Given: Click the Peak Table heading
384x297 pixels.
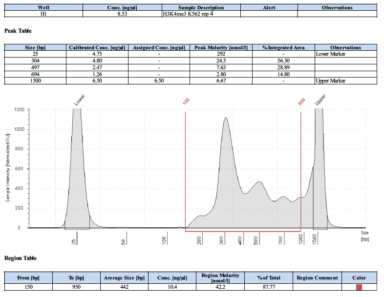Looking at the screenshot, I should tap(18, 31).
